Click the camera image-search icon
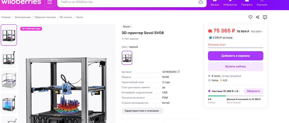The width and height of the screenshot is (289, 123). point(201,2)
